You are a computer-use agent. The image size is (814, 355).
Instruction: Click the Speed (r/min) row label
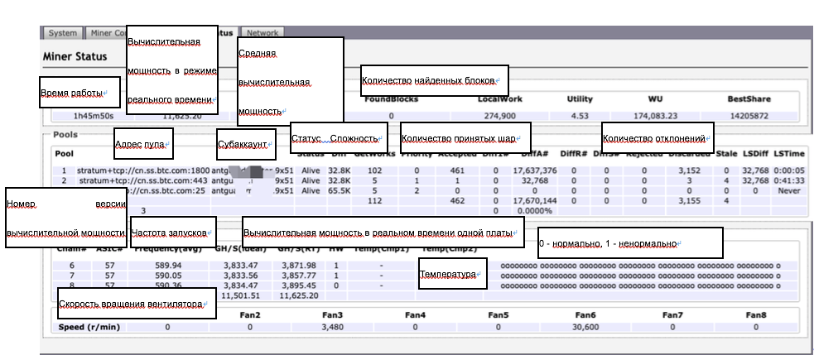tap(89, 327)
